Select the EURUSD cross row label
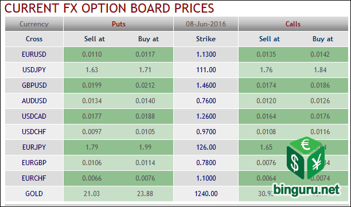Screen dimensions: 351x207 [34, 54]
